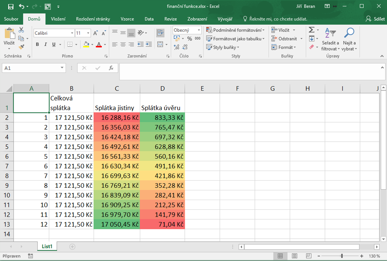The height and width of the screenshot is (261, 387).
Task: Toggle center horizontal alignment
Action: point(123,44)
